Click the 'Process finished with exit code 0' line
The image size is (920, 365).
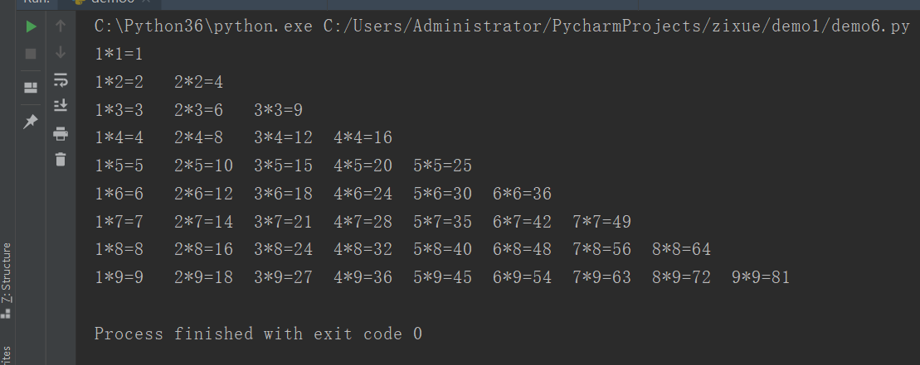pyautogui.click(x=258, y=334)
